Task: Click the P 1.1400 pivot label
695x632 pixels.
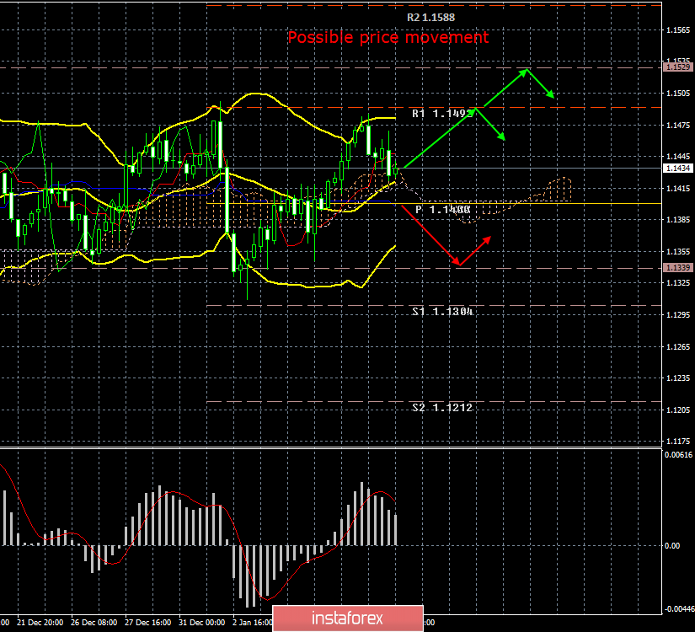Action: [x=442, y=209]
